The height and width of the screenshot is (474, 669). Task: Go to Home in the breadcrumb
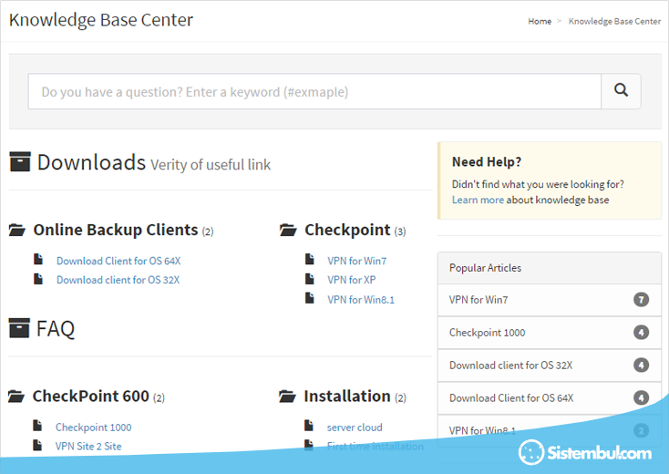point(540,21)
